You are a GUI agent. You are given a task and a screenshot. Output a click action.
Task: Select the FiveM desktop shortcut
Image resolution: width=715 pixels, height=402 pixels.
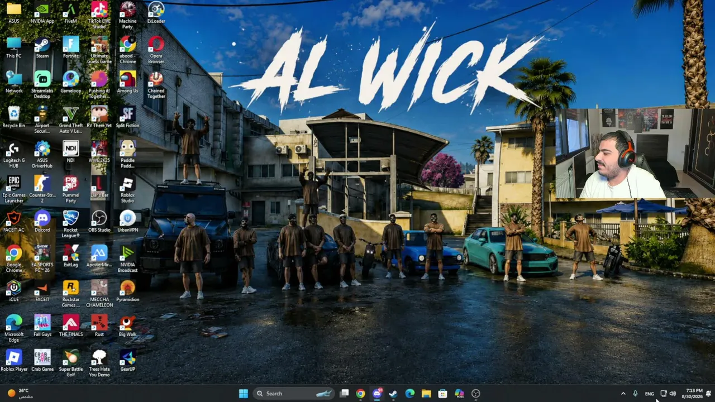tap(71, 13)
